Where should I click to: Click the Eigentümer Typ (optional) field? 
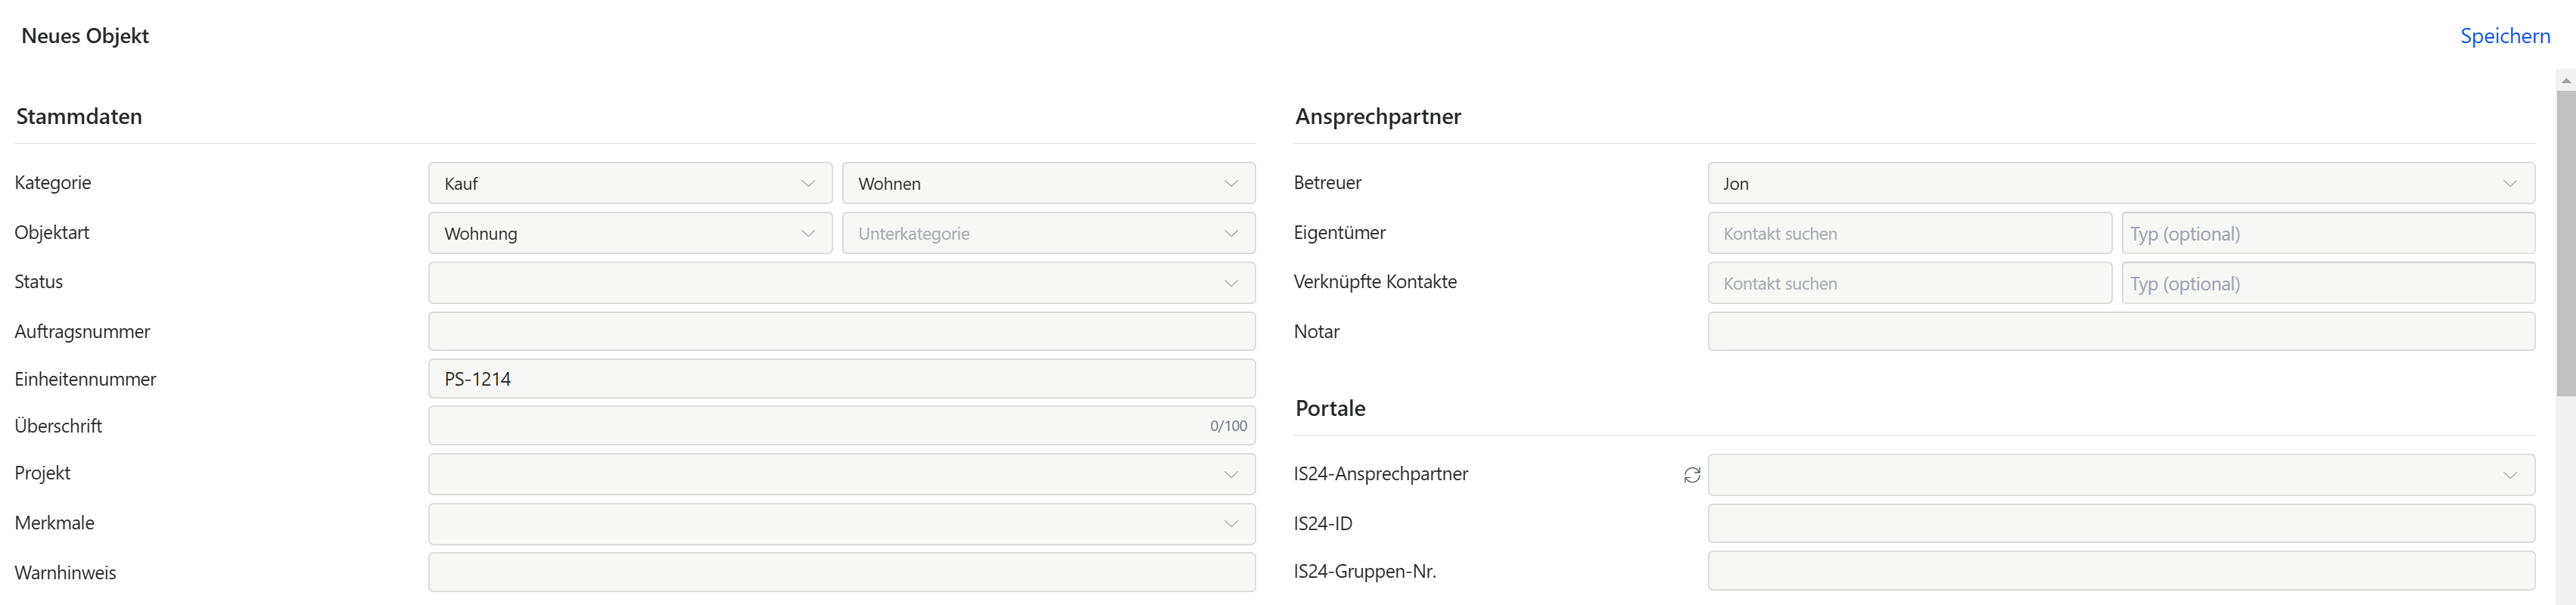coord(2327,234)
